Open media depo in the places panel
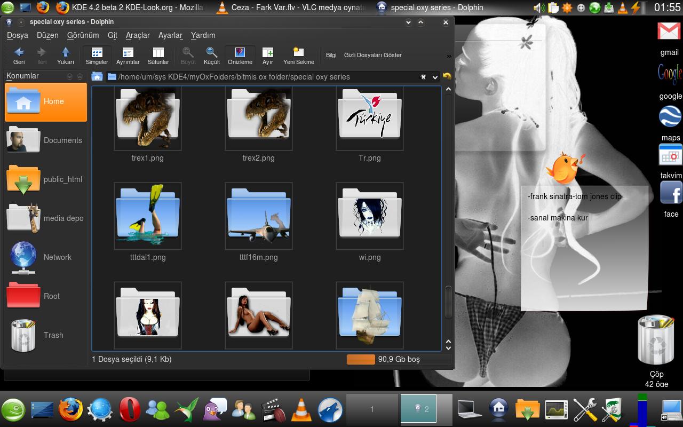683x427 pixels. click(x=46, y=218)
